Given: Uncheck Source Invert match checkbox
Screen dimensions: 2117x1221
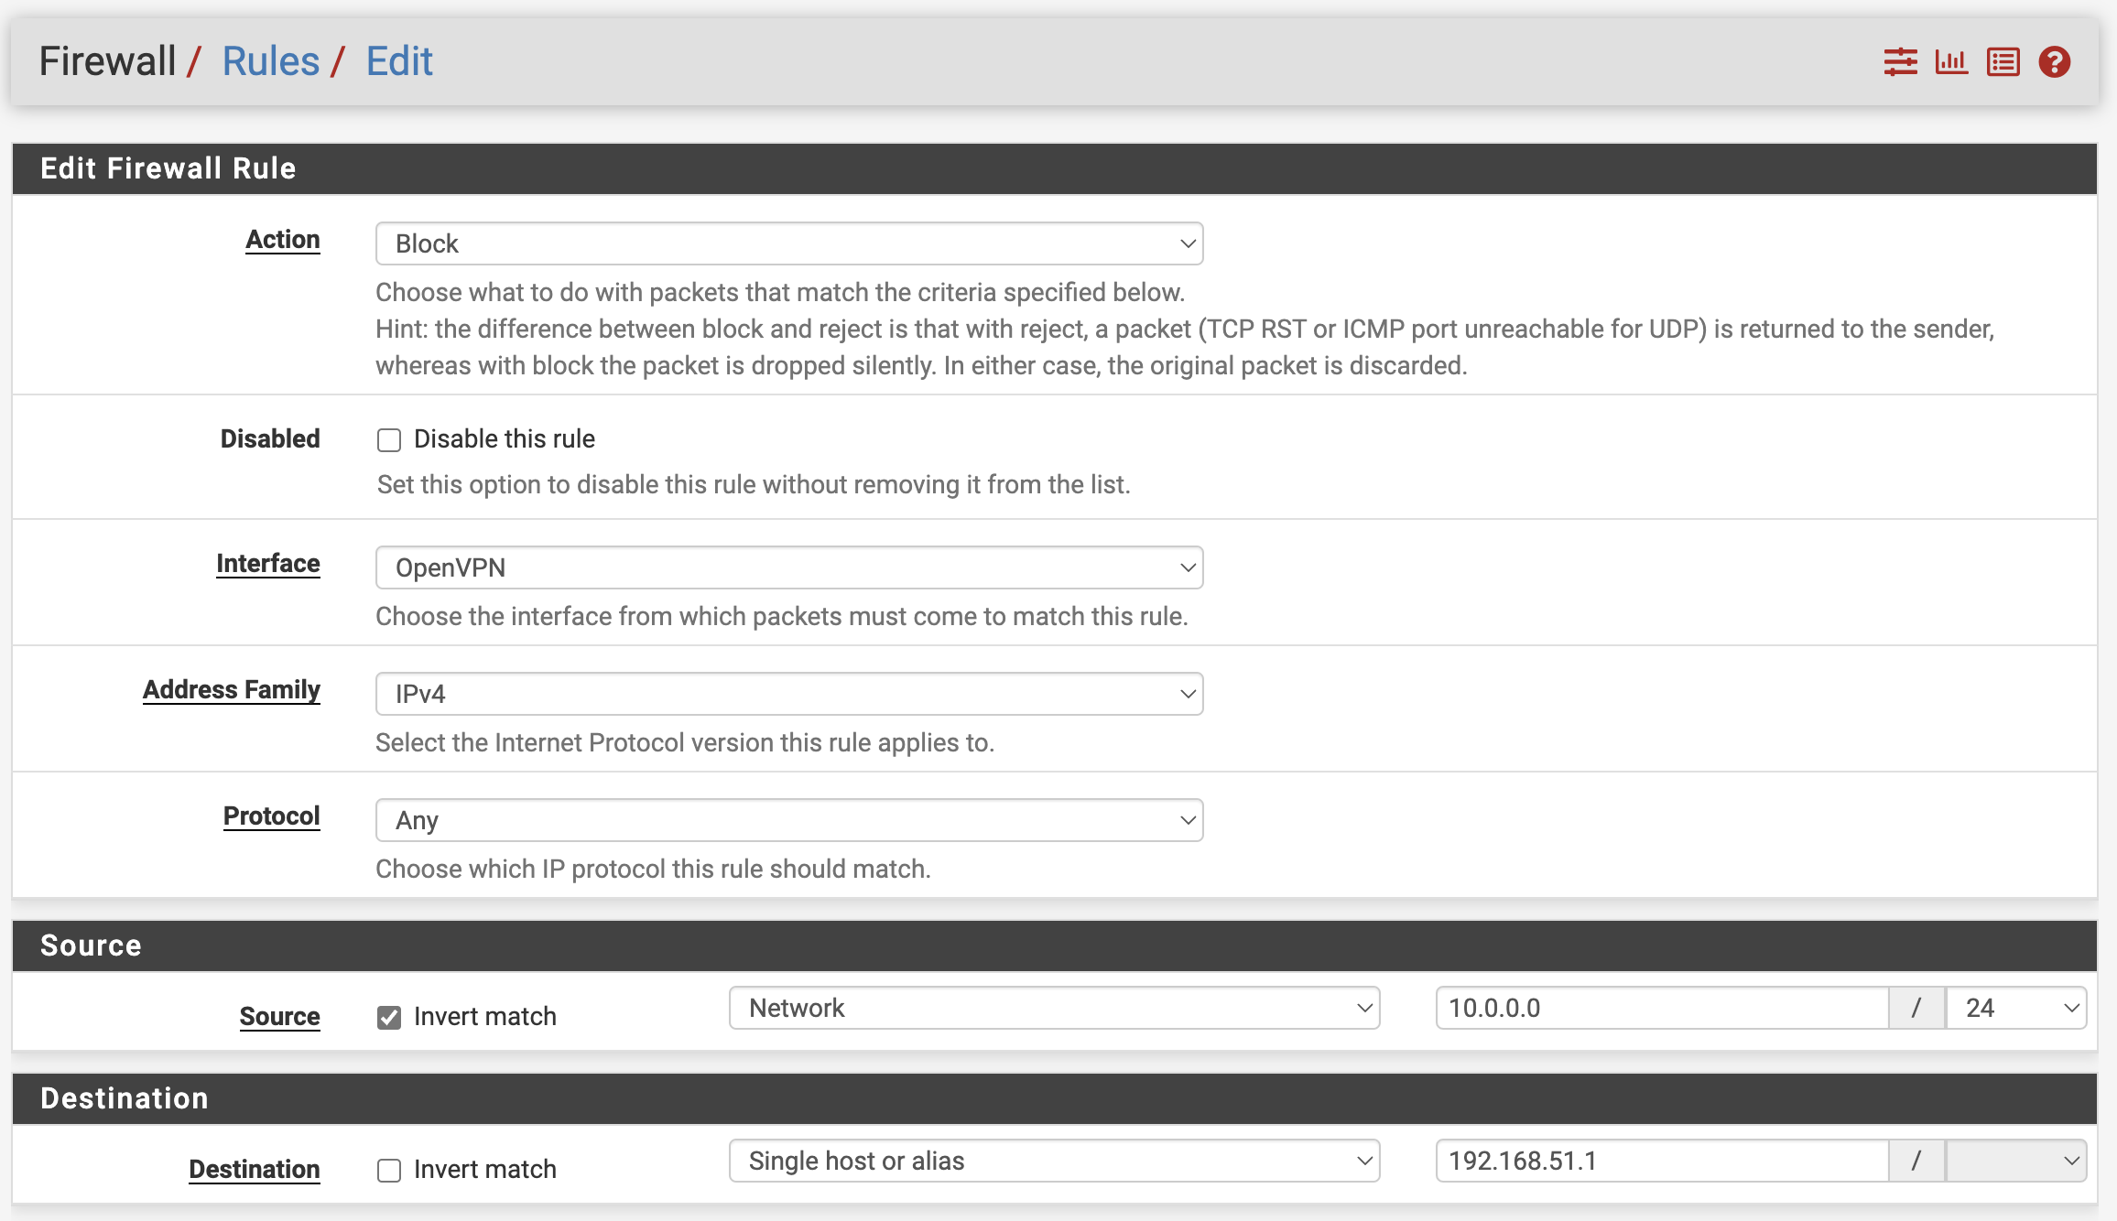Looking at the screenshot, I should [x=389, y=1018].
